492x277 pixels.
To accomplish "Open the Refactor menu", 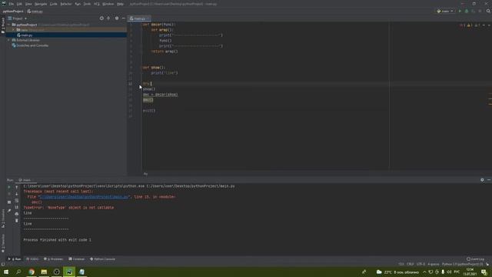I will (x=66, y=4).
